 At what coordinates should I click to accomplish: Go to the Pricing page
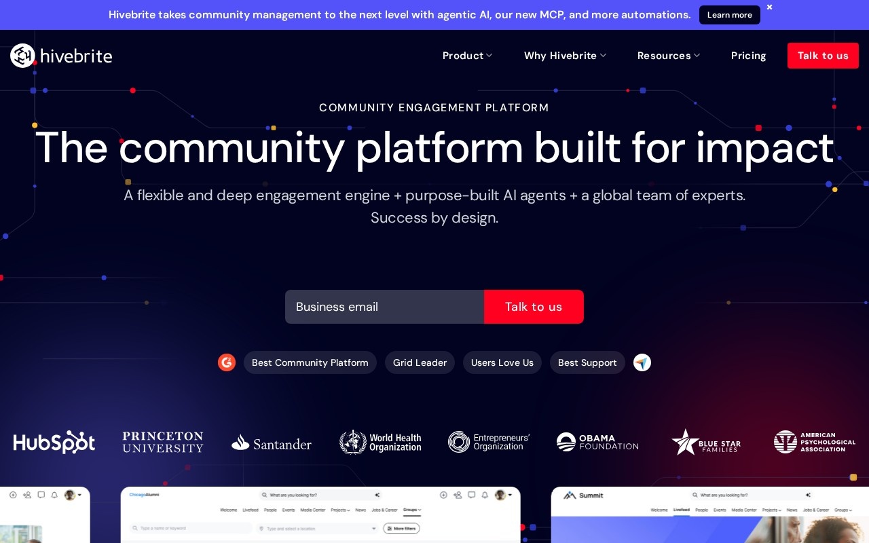click(x=749, y=56)
